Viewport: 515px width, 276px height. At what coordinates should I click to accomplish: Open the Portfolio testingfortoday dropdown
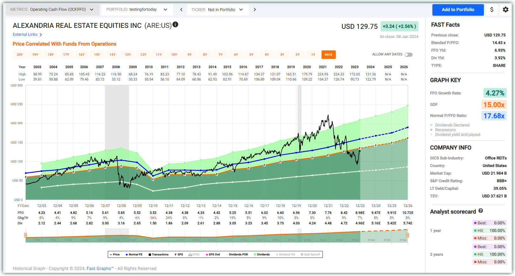(x=137, y=10)
